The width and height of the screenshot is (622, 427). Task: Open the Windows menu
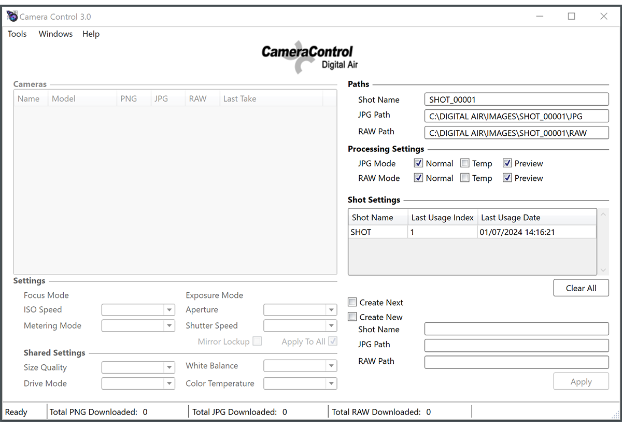click(x=55, y=34)
